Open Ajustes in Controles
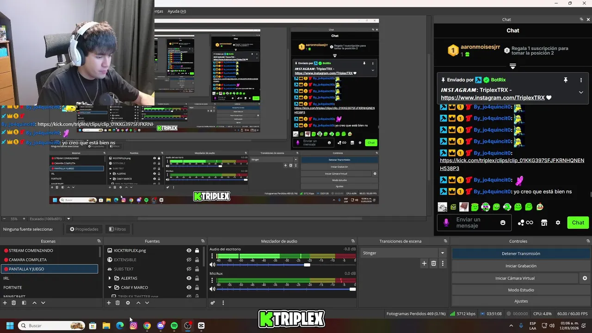The height and width of the screenshot is (333, 592). [521, 301]
